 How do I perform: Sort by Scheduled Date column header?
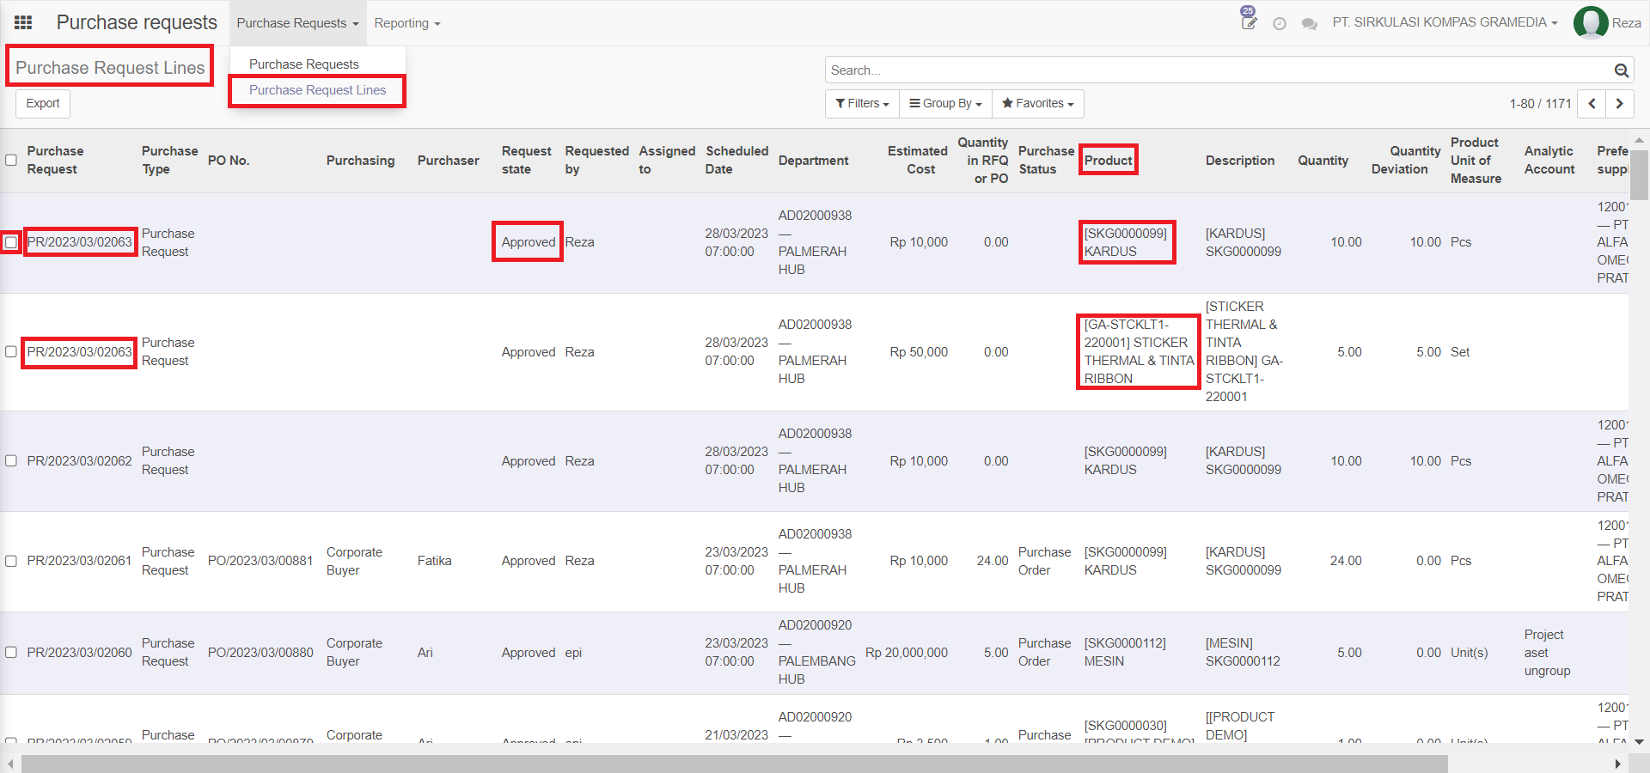(736, 160)
